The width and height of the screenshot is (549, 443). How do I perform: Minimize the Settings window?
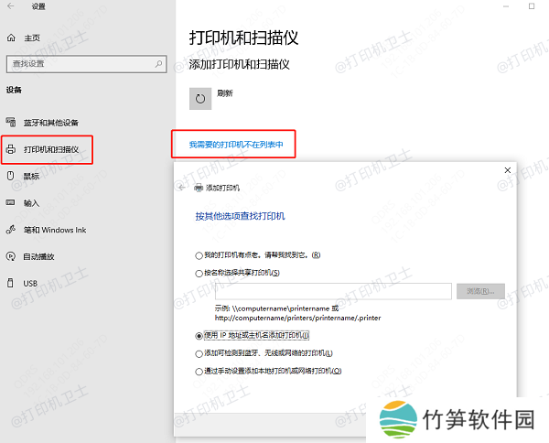coord(506,6)
